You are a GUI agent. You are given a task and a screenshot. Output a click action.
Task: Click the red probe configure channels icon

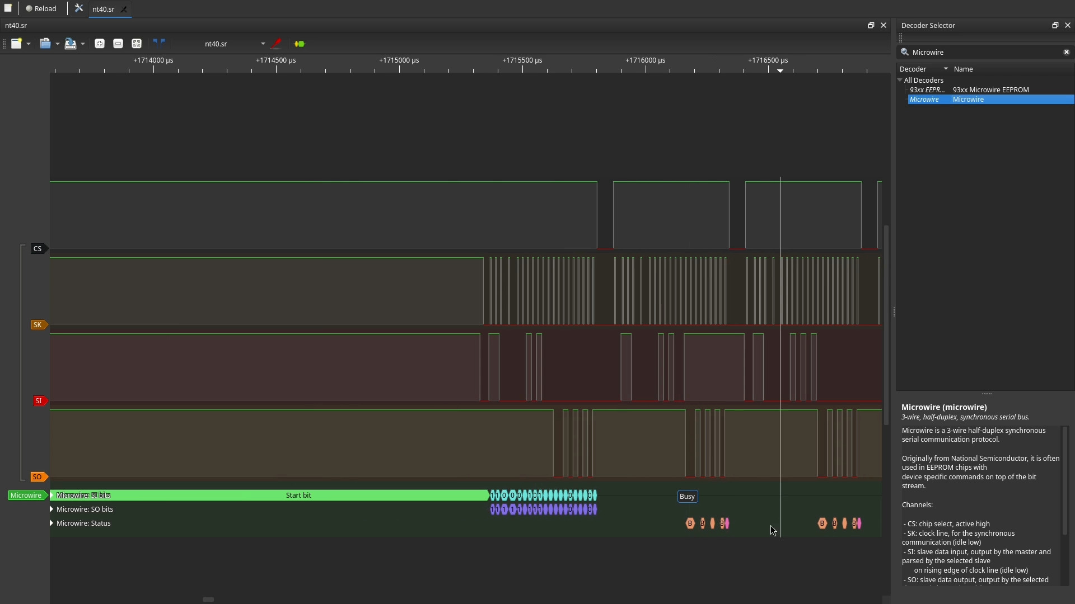coord(276,44)
